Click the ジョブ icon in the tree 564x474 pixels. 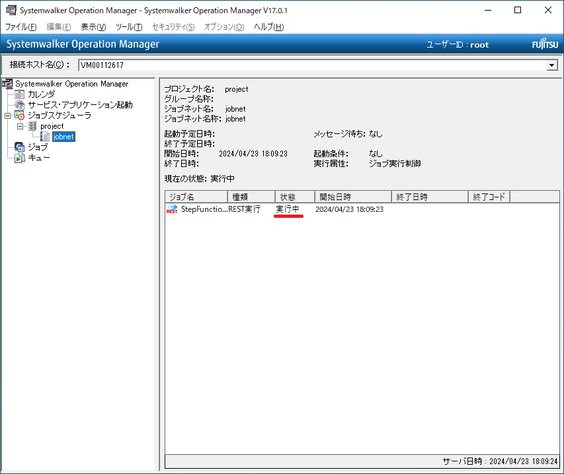tap(20, 147)
